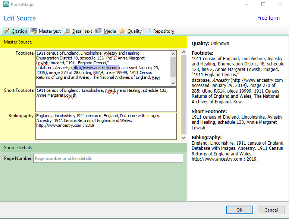Click inside the Short Footnote text box
289x219 pixels.
point(106,100)
